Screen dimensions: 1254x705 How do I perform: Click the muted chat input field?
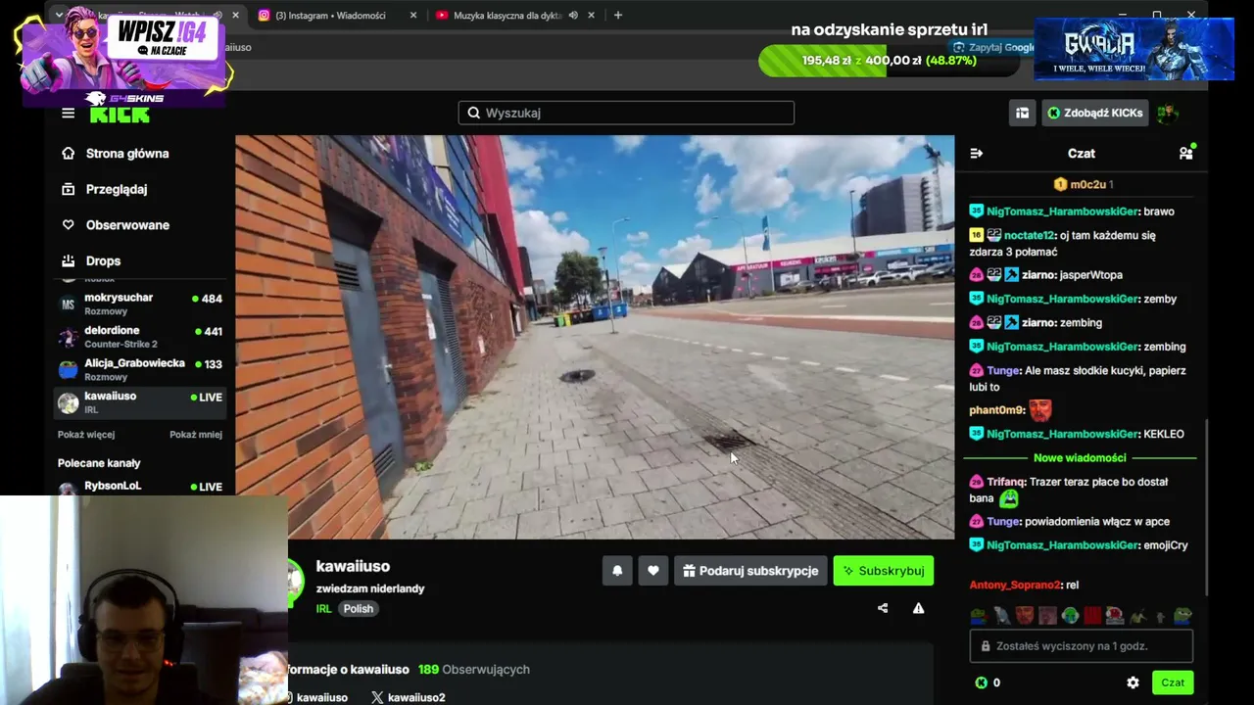[1082, 646]
